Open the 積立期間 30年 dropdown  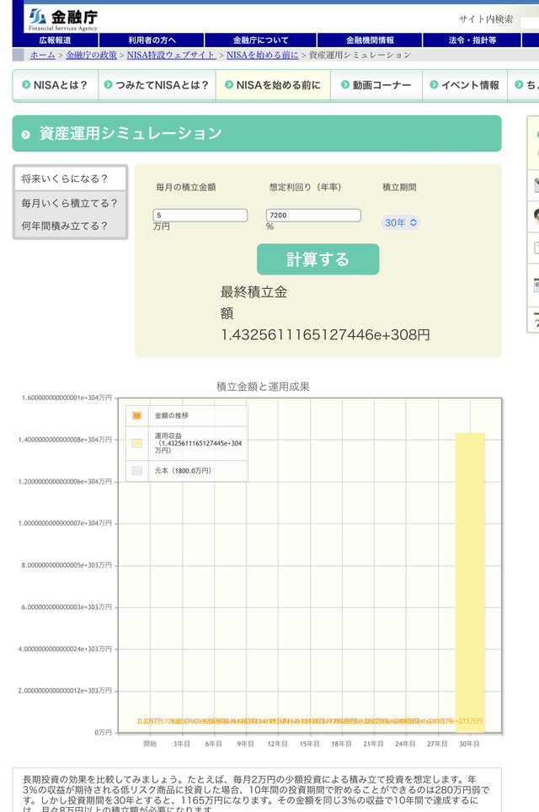click(400, 222)
